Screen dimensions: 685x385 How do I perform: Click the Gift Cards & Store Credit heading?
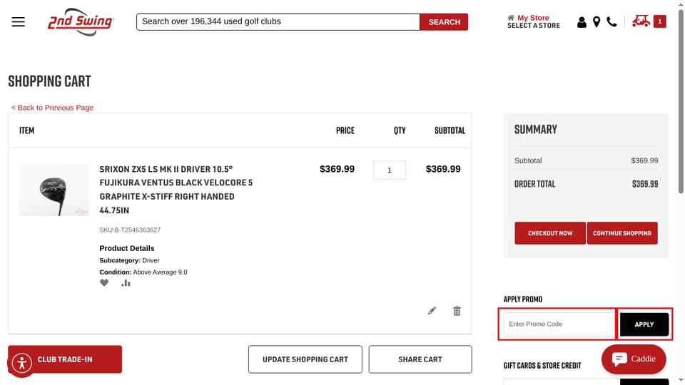click(x=542, y=365)
